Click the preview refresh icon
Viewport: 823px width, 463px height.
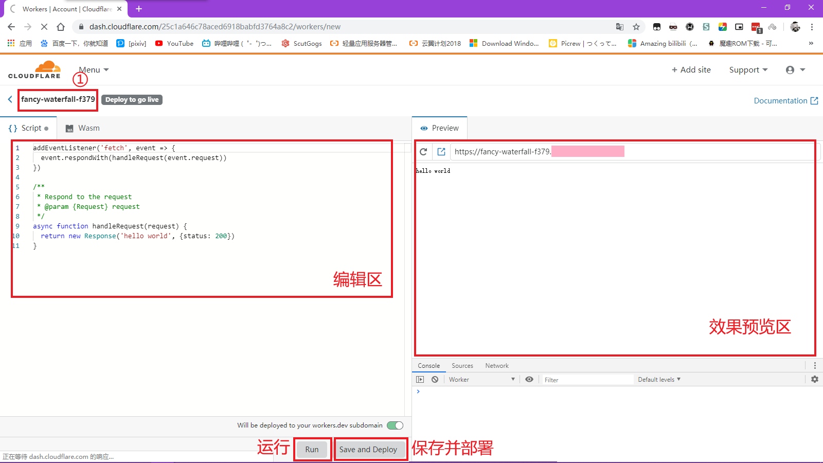coord(423,152)
